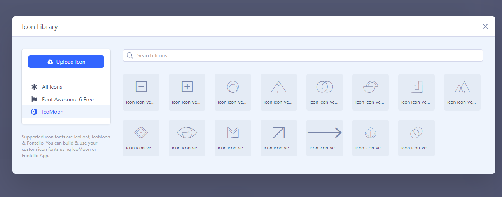Screen dimensions: 502x197
Task: Close the Icon Library dialog
Action: [x=485, y=26]
